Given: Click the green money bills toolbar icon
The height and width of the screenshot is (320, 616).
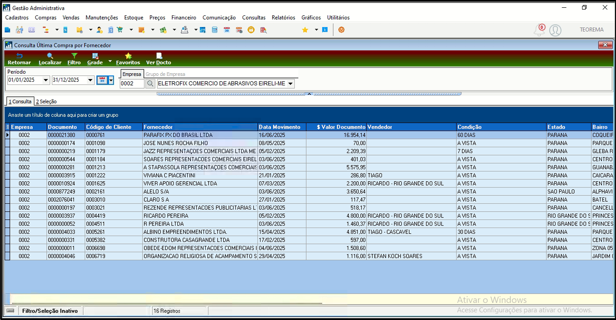Looking at the screenshot, I should 163,30.
